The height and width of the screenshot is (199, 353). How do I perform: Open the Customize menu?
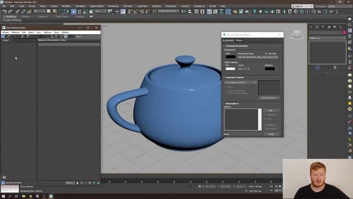tap(142, 6)
